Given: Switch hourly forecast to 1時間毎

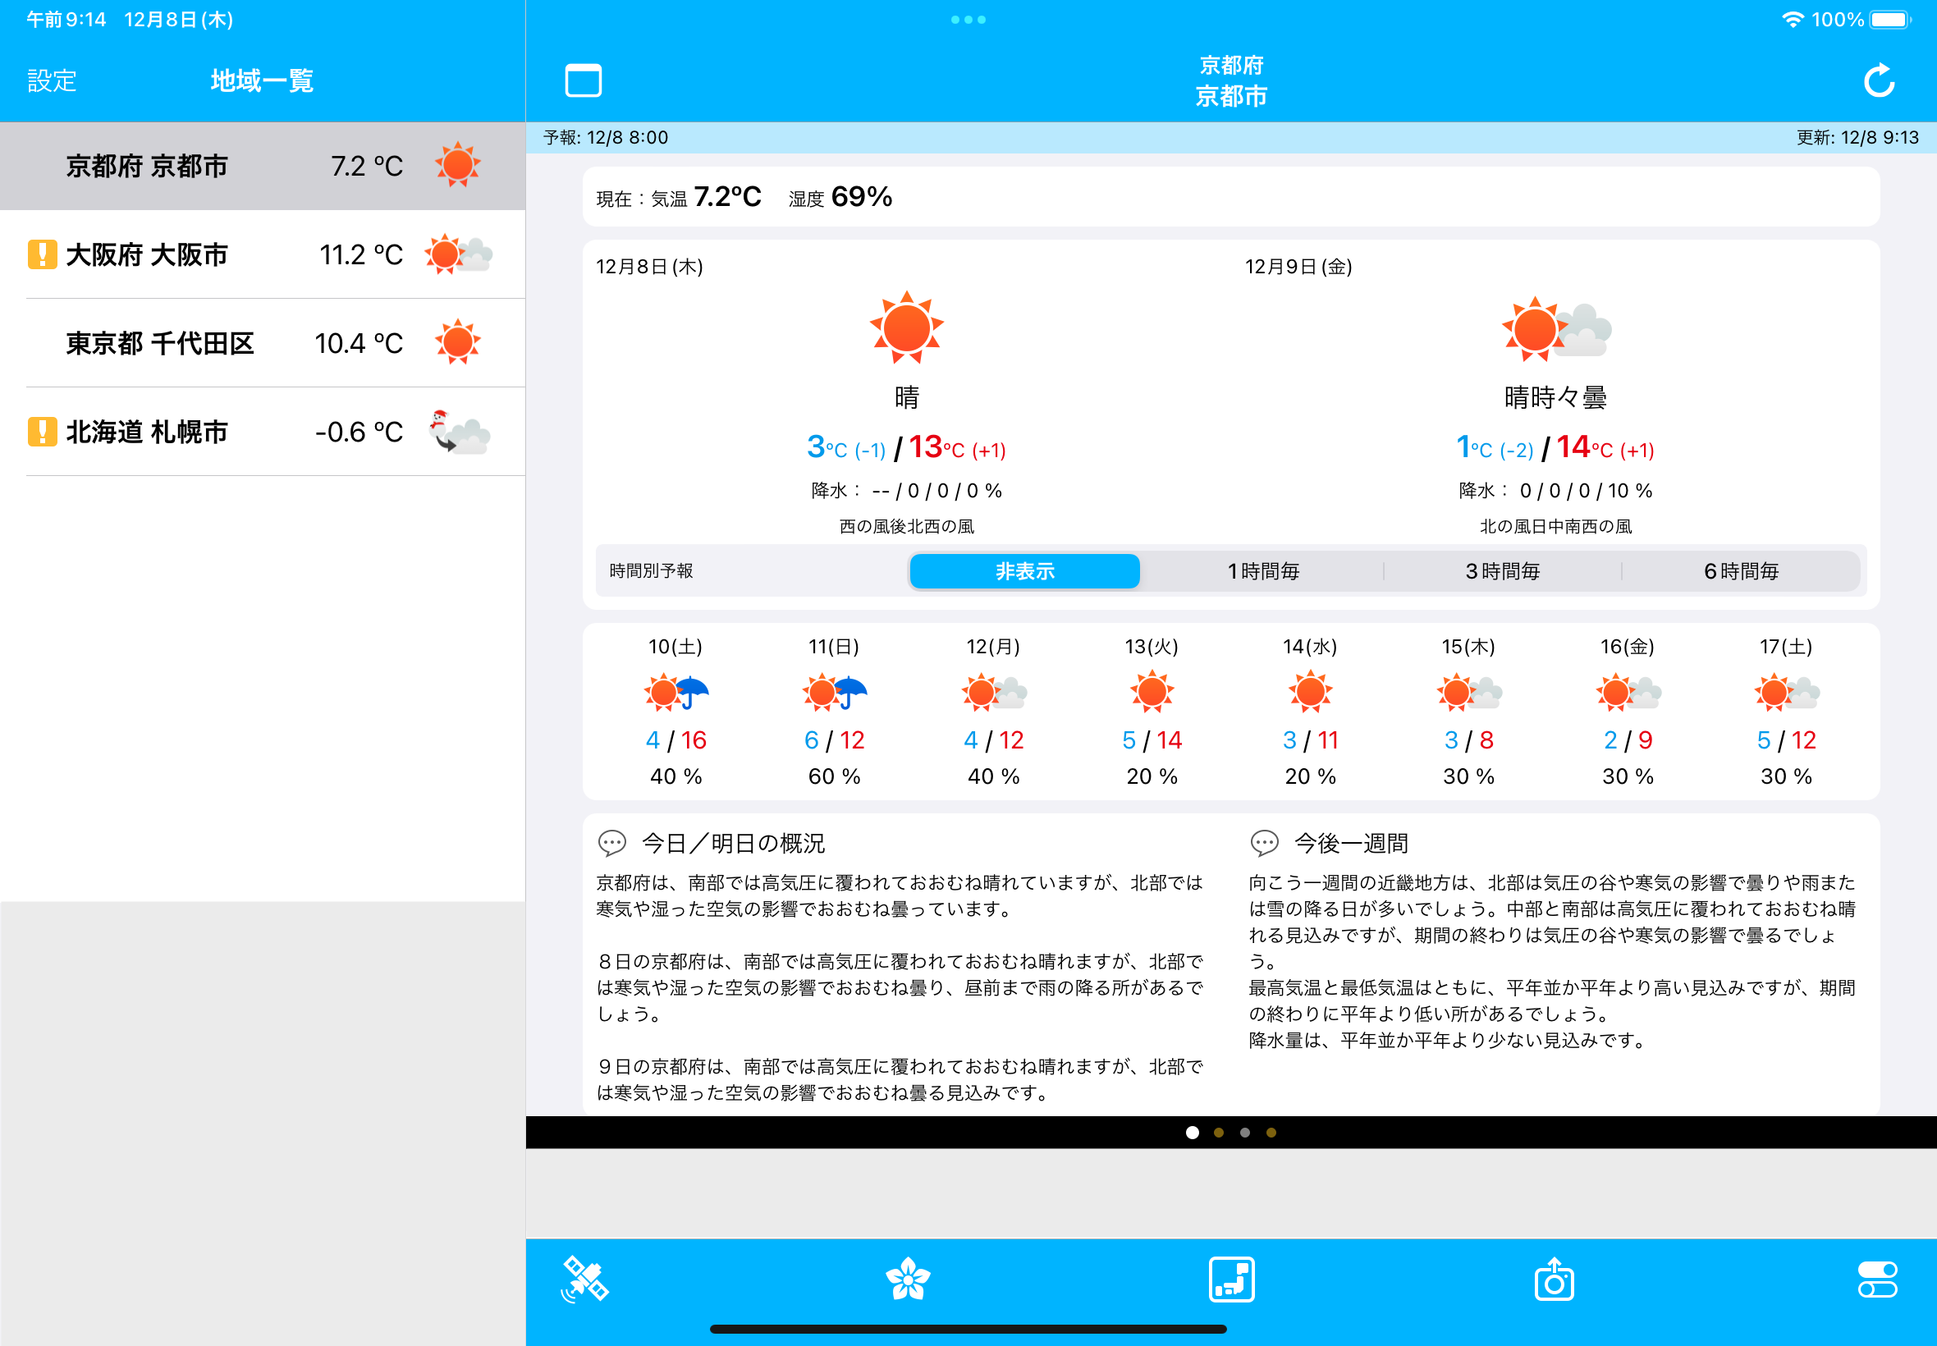Looking at the screenshot, I should tap(1263, 571).
